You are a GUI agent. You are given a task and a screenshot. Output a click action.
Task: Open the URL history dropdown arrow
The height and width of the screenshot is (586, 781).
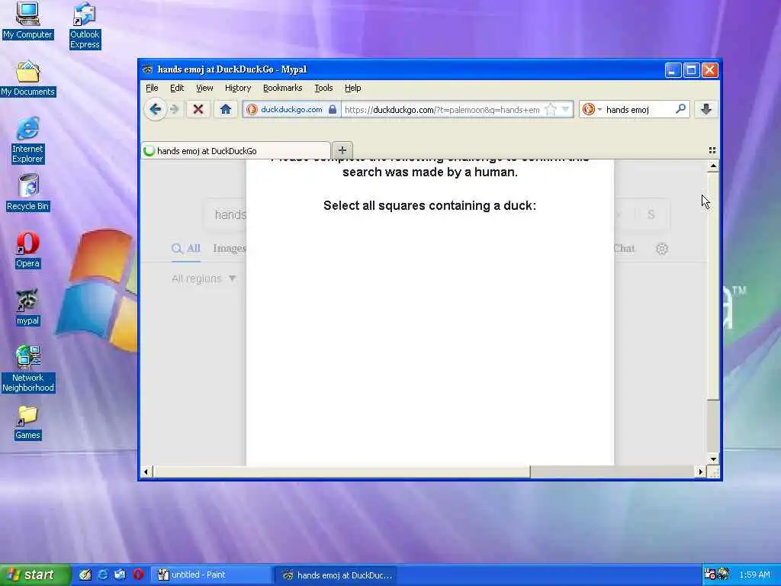(565, 109)
